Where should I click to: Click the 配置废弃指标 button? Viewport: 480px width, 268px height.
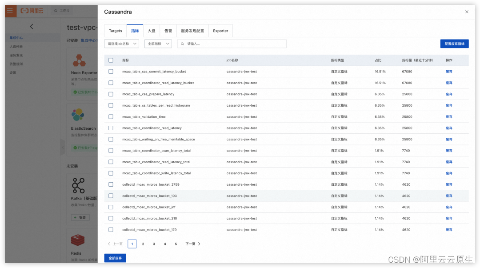tap(454, 44)
